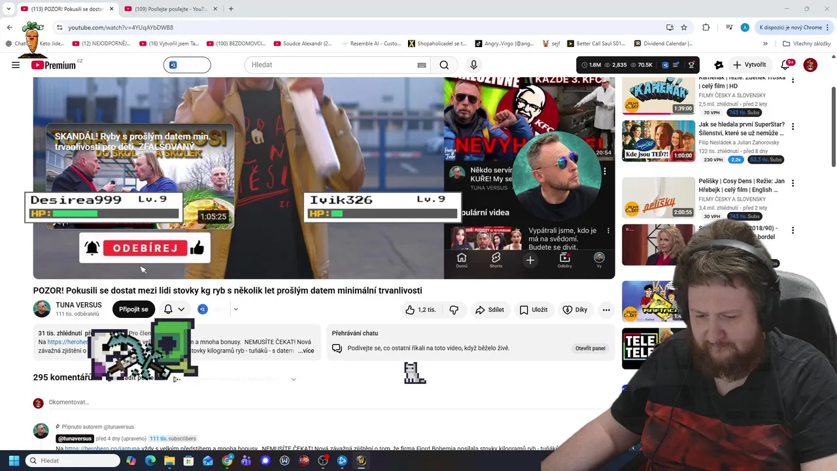This screenshot has height=471, width=837.
Task: Click the Sdílet share button
Action: [490, 309]
